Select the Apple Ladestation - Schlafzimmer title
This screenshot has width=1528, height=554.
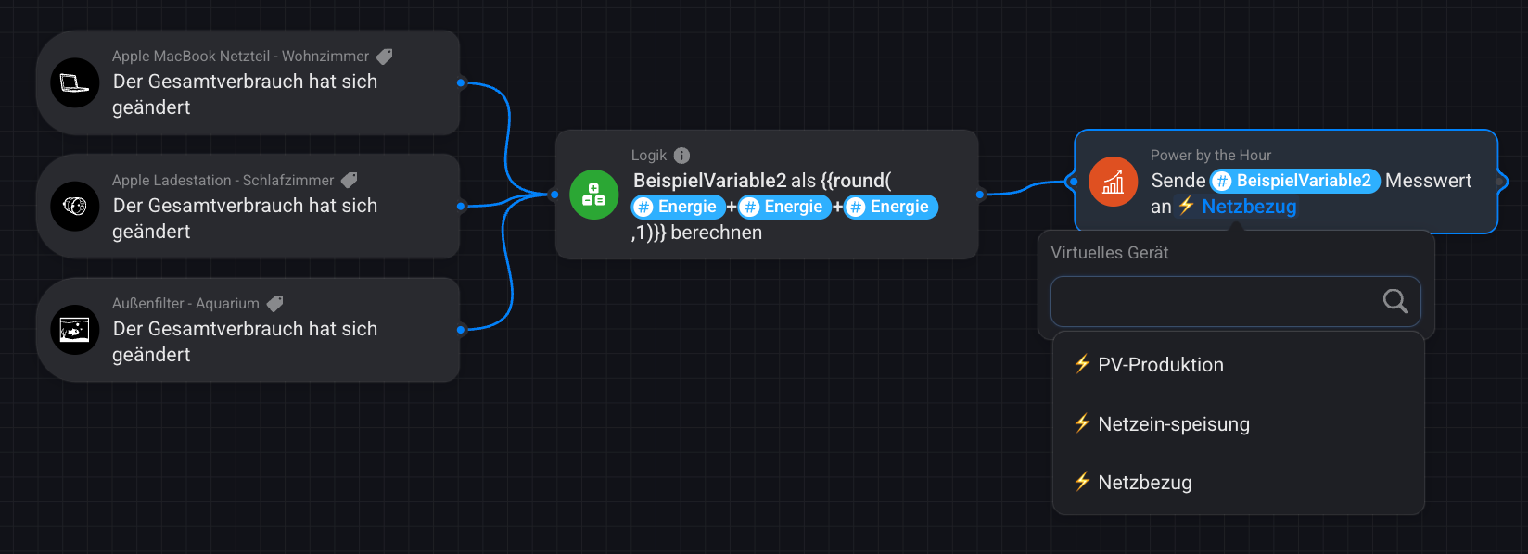(223, 180)
